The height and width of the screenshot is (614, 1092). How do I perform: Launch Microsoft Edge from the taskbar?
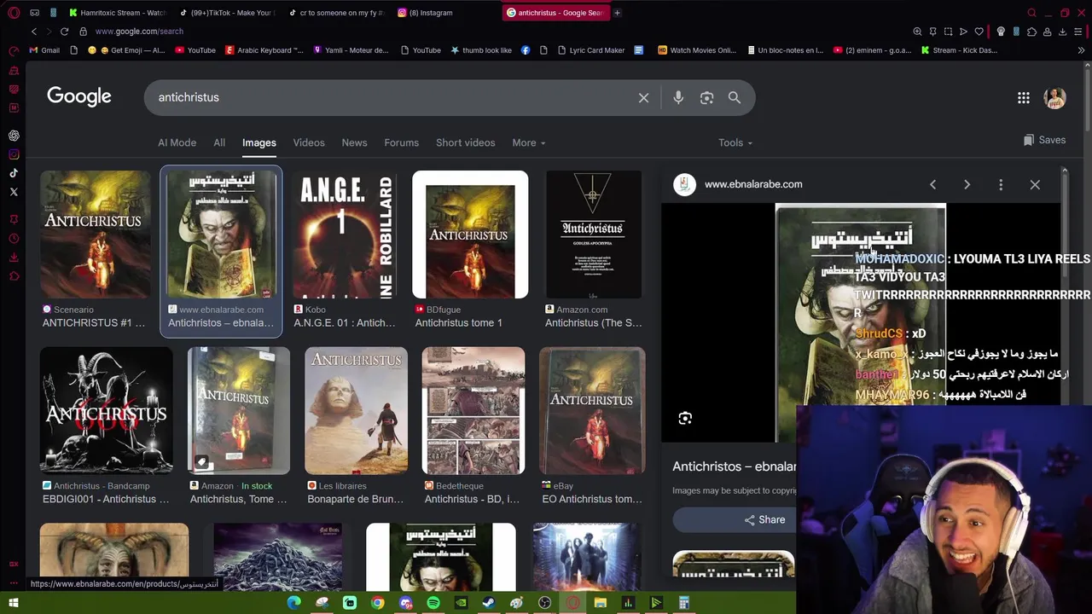294,603
